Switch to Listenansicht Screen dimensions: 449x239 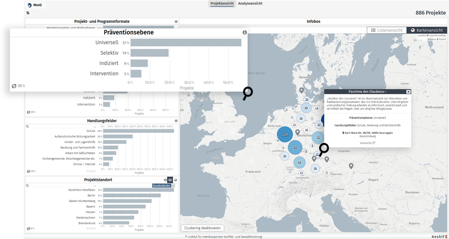pyautogui.click(x=387, y=30)
